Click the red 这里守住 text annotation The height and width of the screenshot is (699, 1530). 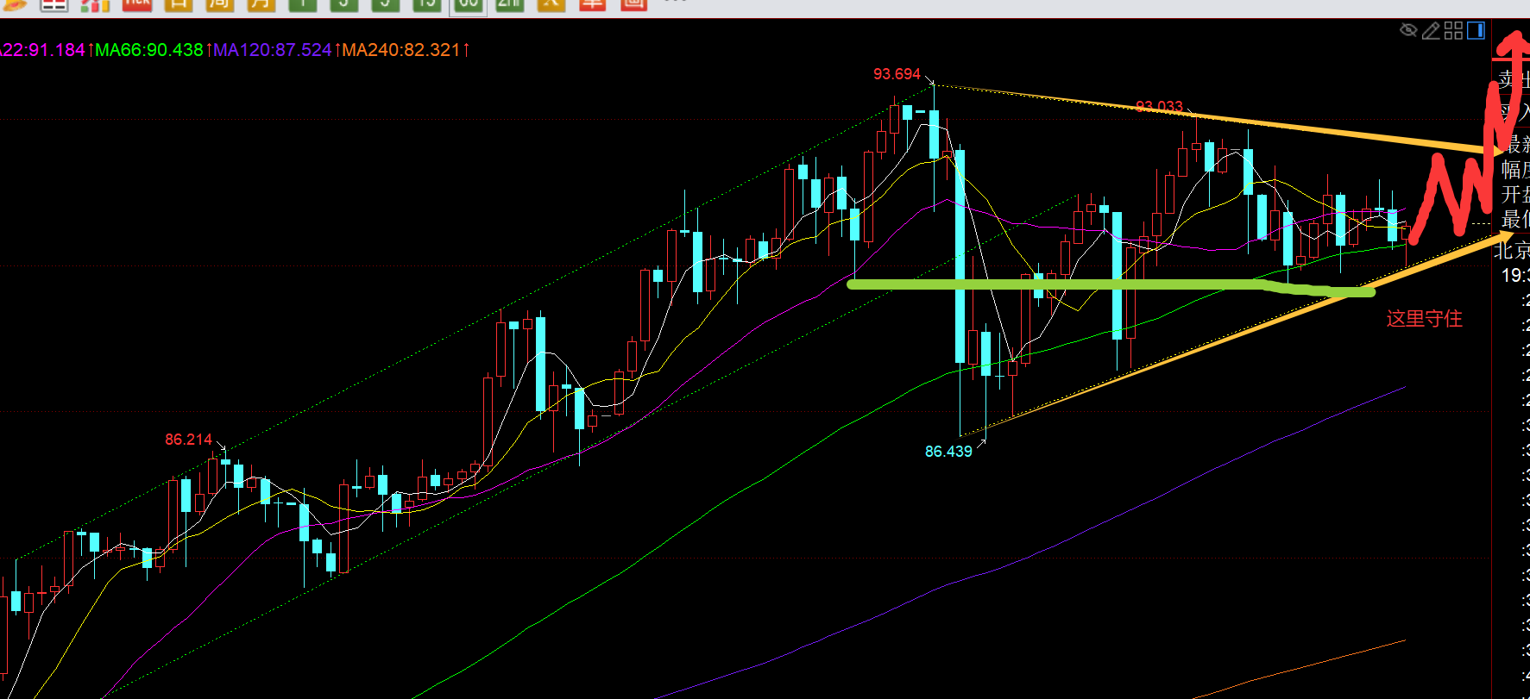pyautogui.click(x=1424, y=319)
